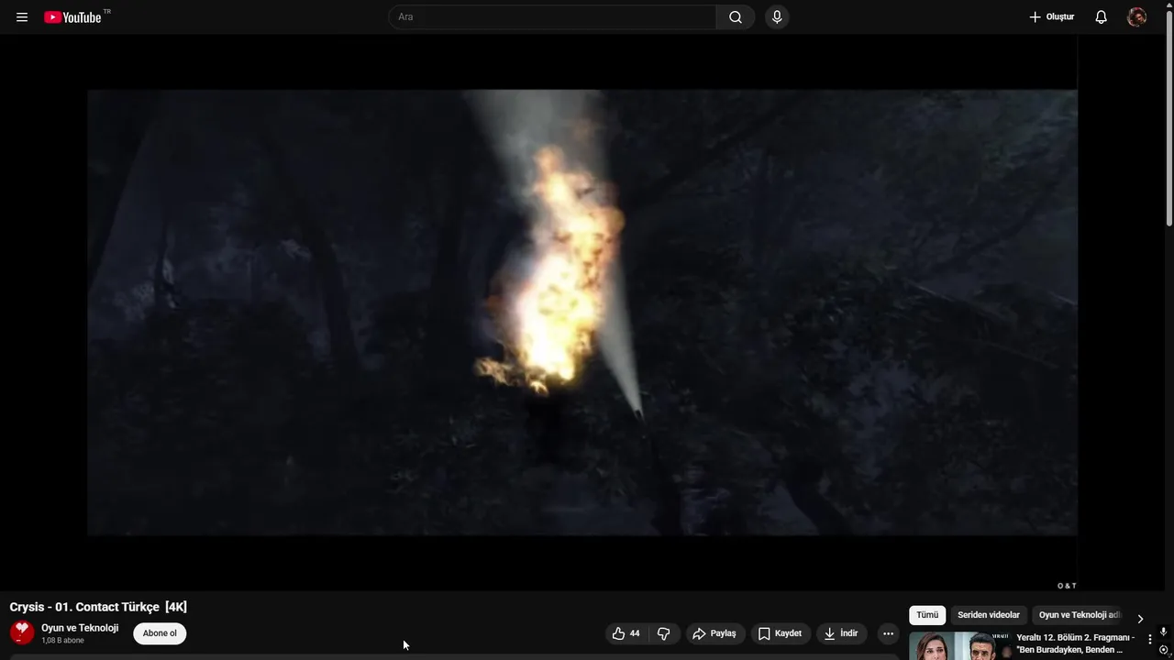Click the video player area
The width and height of the screenshot is (1174, 660).
tap(582, 313)
